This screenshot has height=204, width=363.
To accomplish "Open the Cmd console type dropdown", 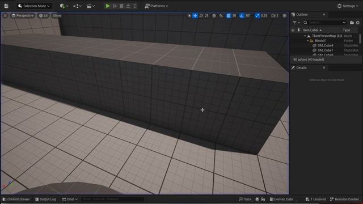I will click(70, 199).
